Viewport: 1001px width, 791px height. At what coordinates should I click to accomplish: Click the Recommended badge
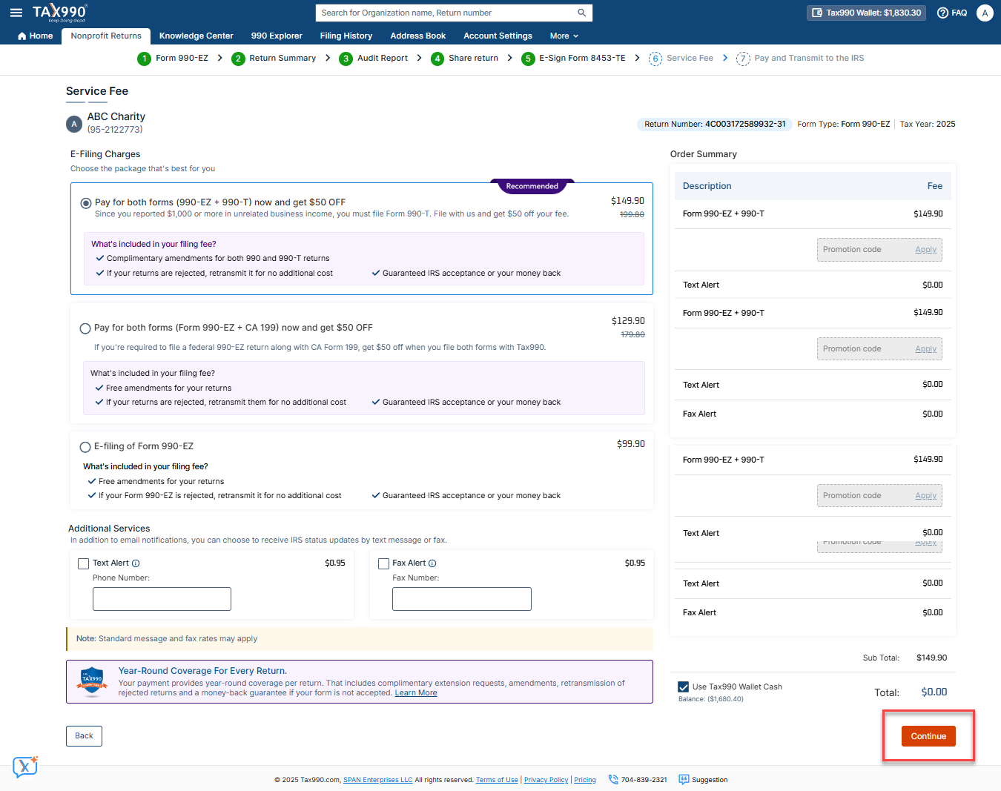pyautogui.click(x=532, y=186)
